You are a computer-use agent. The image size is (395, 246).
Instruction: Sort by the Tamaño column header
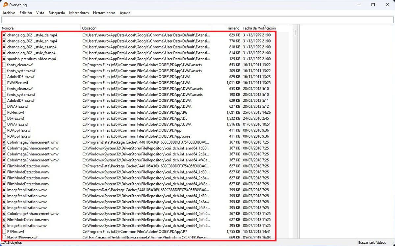(x=226, y=28)
